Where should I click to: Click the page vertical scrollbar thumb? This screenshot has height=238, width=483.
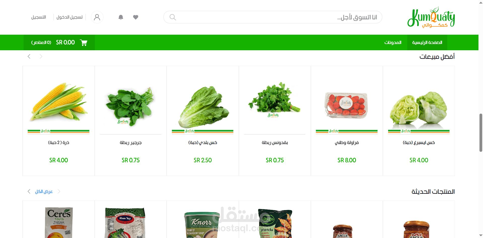tap(481, 133)
